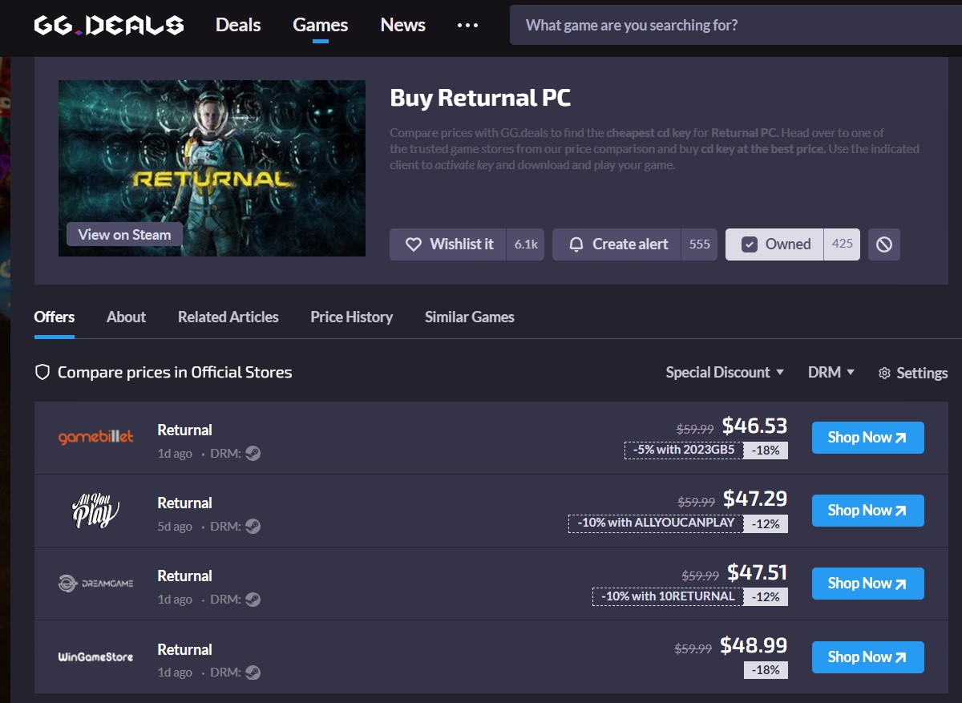Image resolution: width=962 pixels, height=703 pixels.
Task: Click Shop Now for DreamGame offer
Action: 867,584
